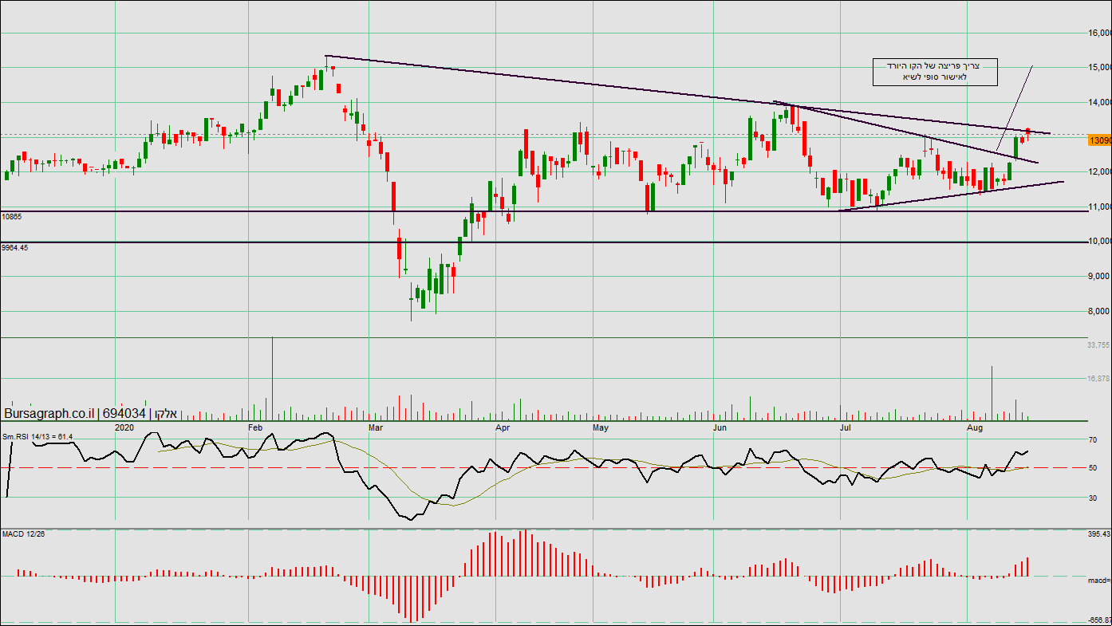This screenshot has width=1112, height=626.
Task: Click the Aug month marker on time axis
Action: tap(974, 427)
